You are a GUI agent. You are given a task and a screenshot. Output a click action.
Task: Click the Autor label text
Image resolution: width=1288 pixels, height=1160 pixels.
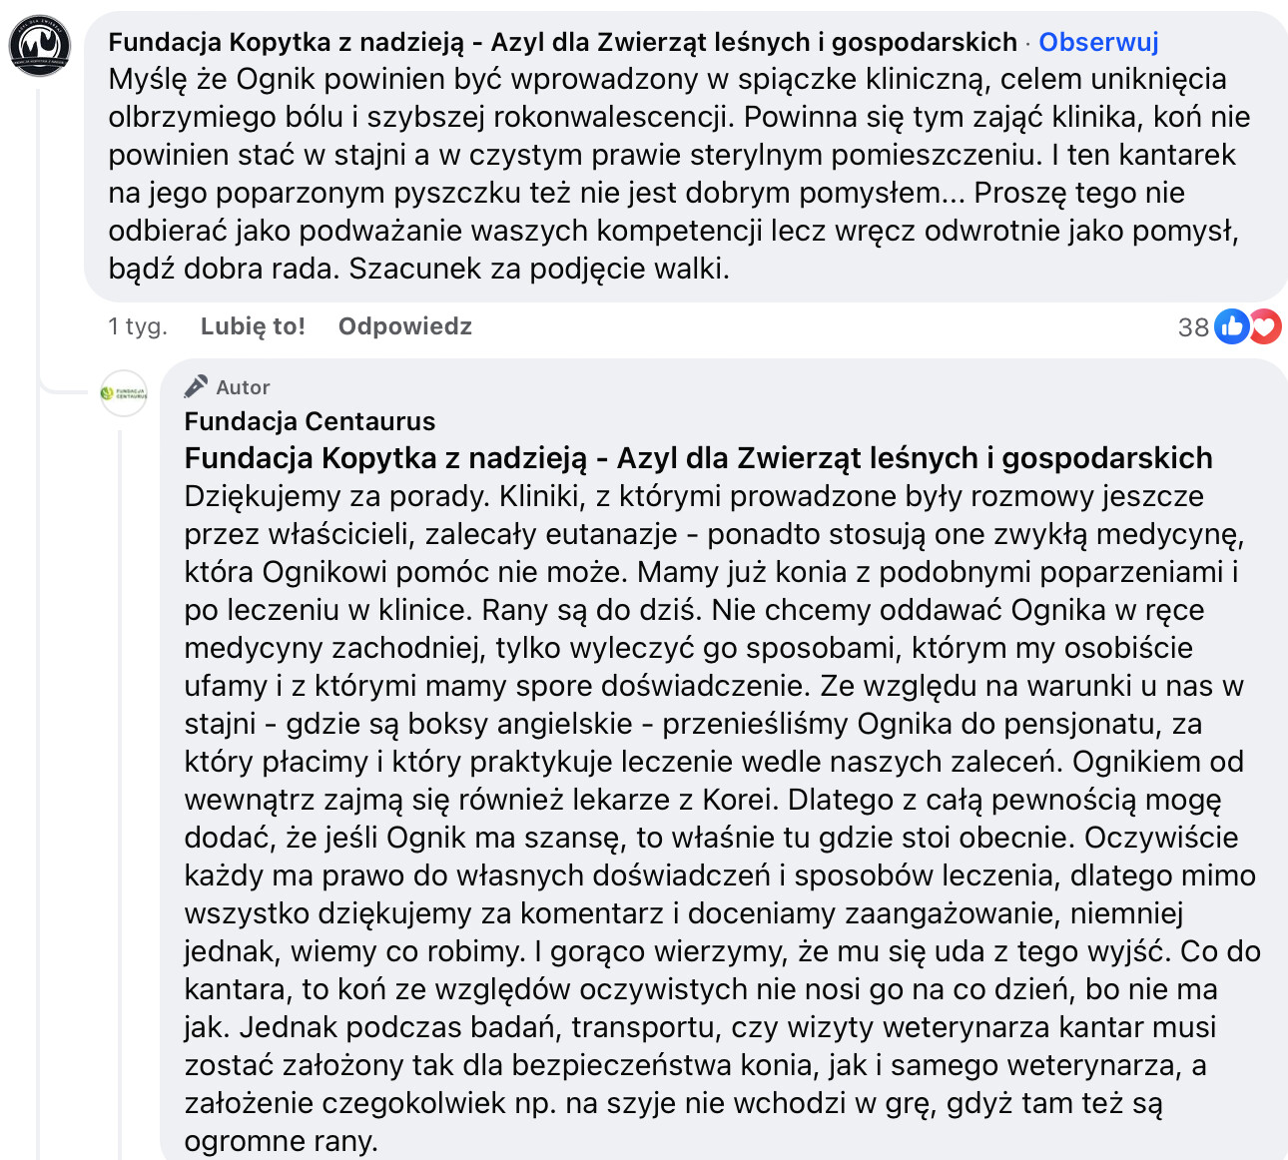243,387
